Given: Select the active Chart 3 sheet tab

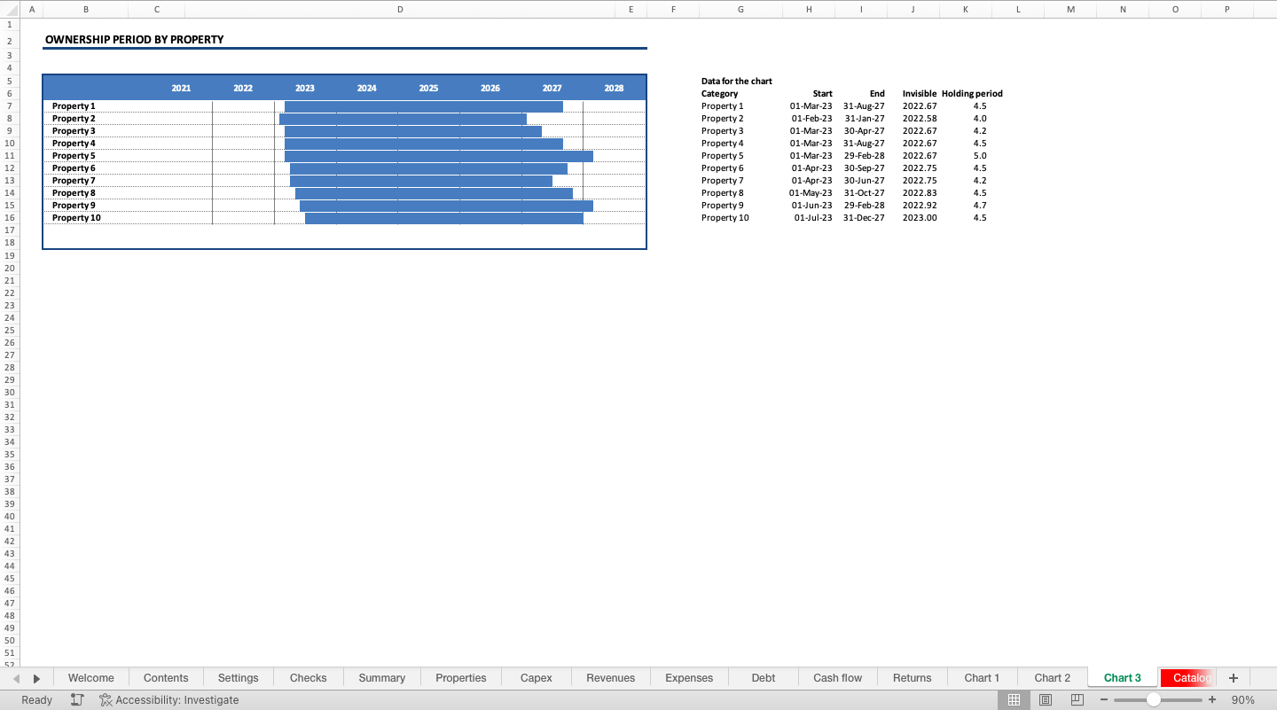Looking at the screenshot, I should (1123, 677).
